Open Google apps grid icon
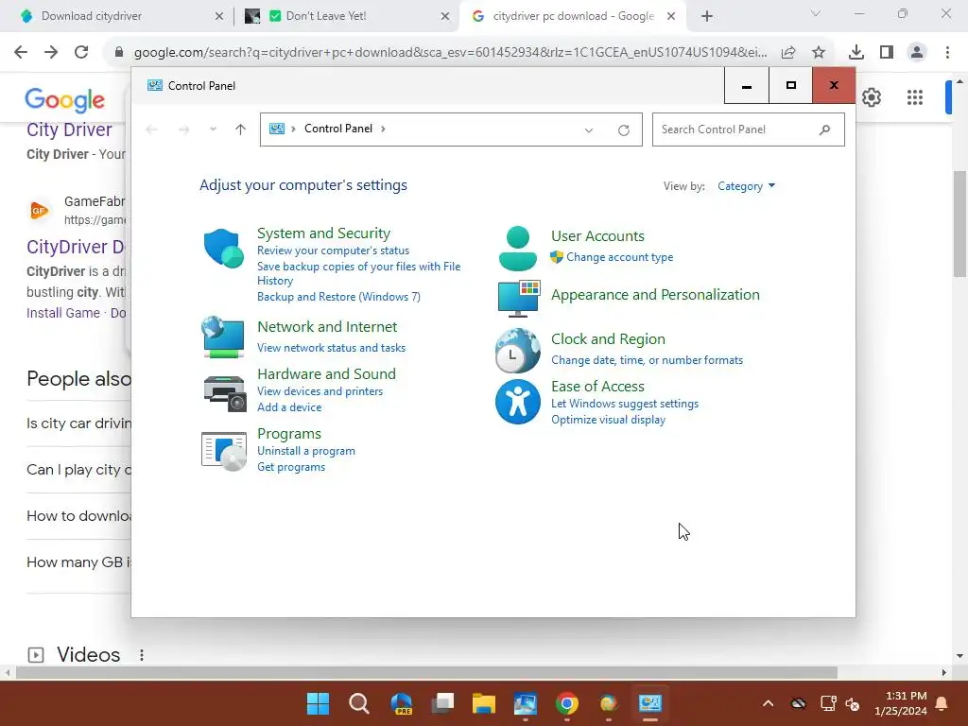Screen dimensions: 968x726 pos(915,97)
